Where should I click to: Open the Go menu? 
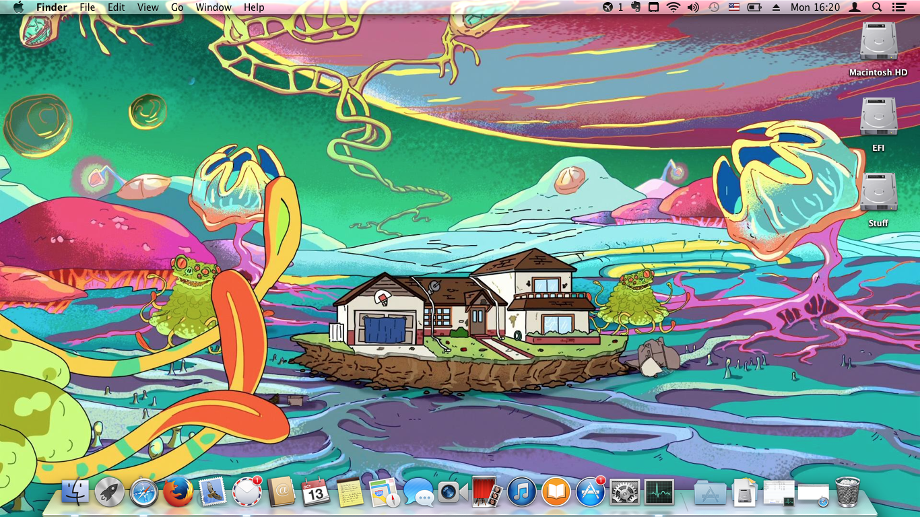point(177,7)
